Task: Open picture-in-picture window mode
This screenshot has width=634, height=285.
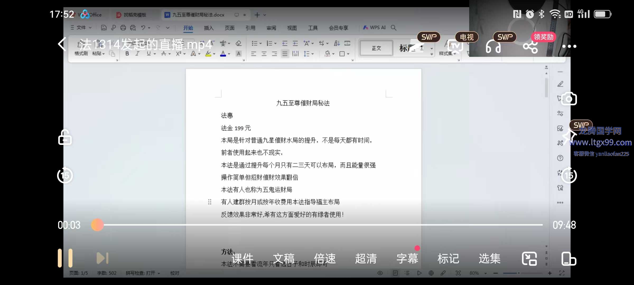Action: pos(529,259)
